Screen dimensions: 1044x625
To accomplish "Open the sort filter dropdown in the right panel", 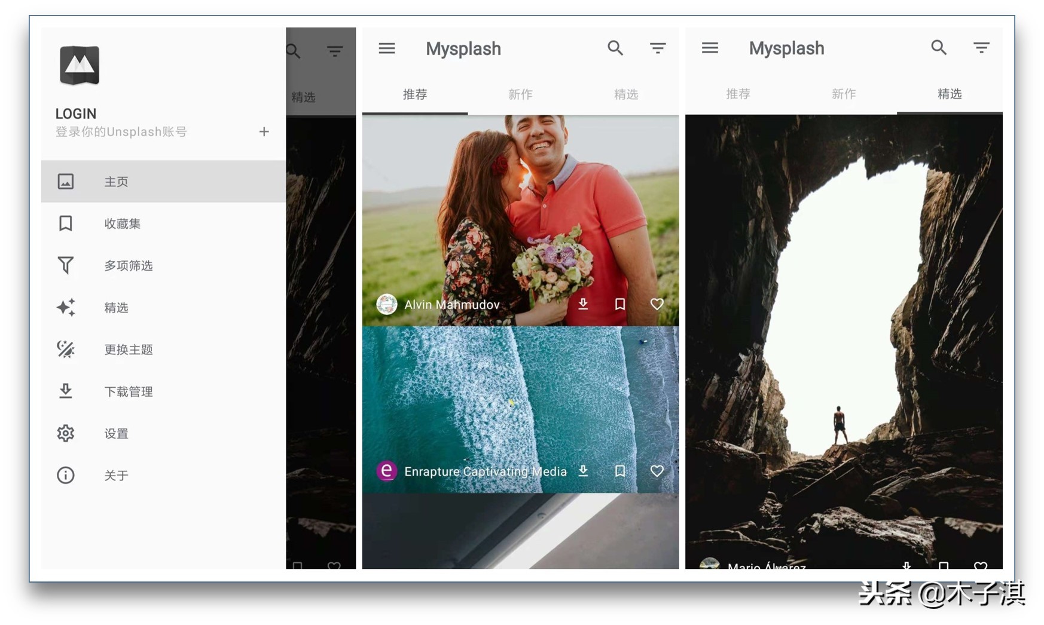I will click(981, 48).
